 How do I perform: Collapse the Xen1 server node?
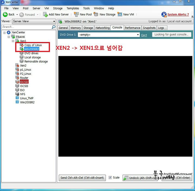tap(13, 41)
